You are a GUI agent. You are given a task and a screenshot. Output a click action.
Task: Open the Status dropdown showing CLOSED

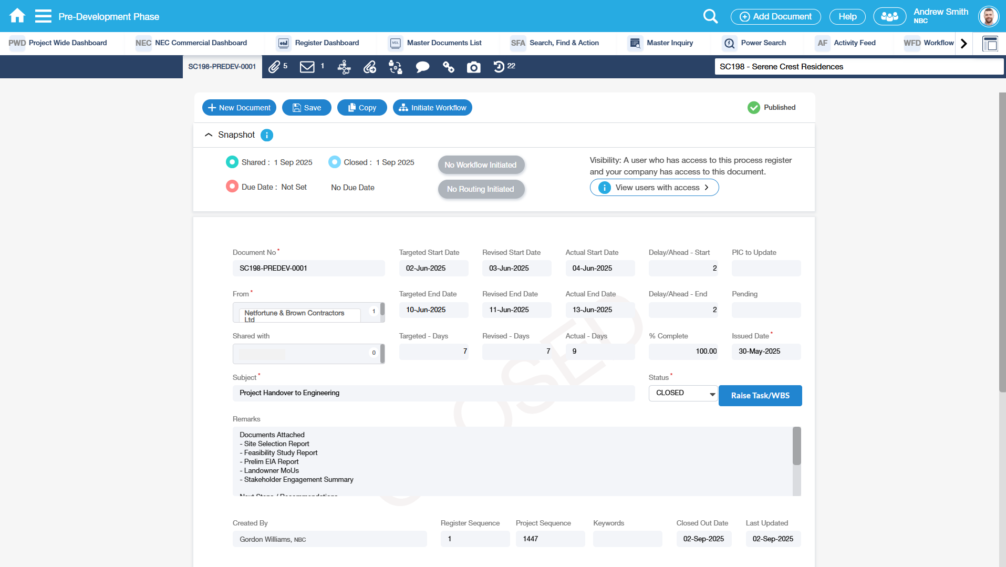pyautogui.click(x=683, y=393)
